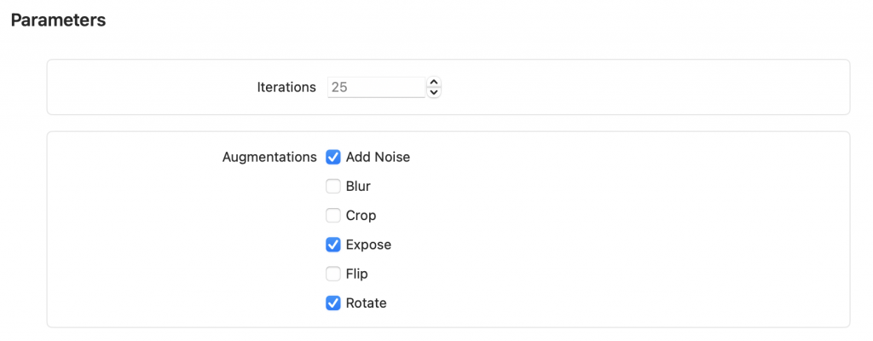873x341 pixels.
Task: Click the Parameters heading
Action: (58, 20)
